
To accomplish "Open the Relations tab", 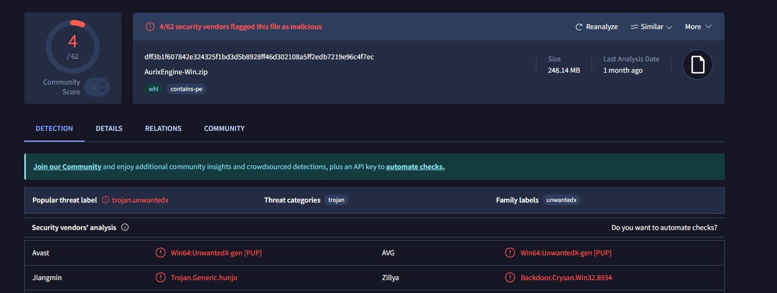I will [x=163, y=129].
